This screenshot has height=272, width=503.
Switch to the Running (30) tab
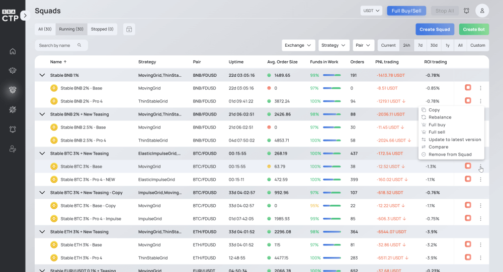click(71, 29)
